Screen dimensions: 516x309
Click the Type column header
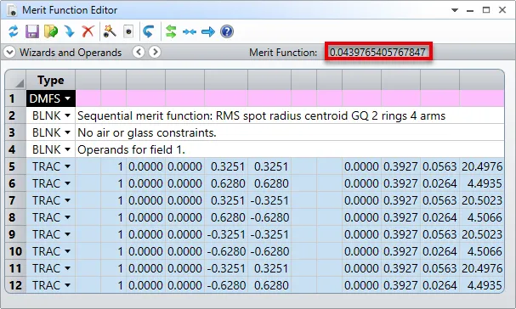pos(51,80)
